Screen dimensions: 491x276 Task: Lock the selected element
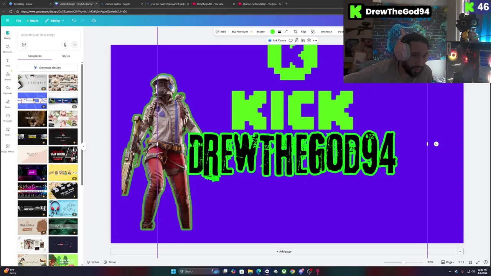(297, 40)
